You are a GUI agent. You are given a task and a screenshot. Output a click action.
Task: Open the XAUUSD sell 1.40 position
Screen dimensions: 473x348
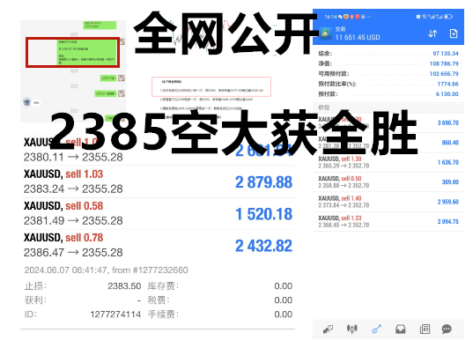point(388,202)
